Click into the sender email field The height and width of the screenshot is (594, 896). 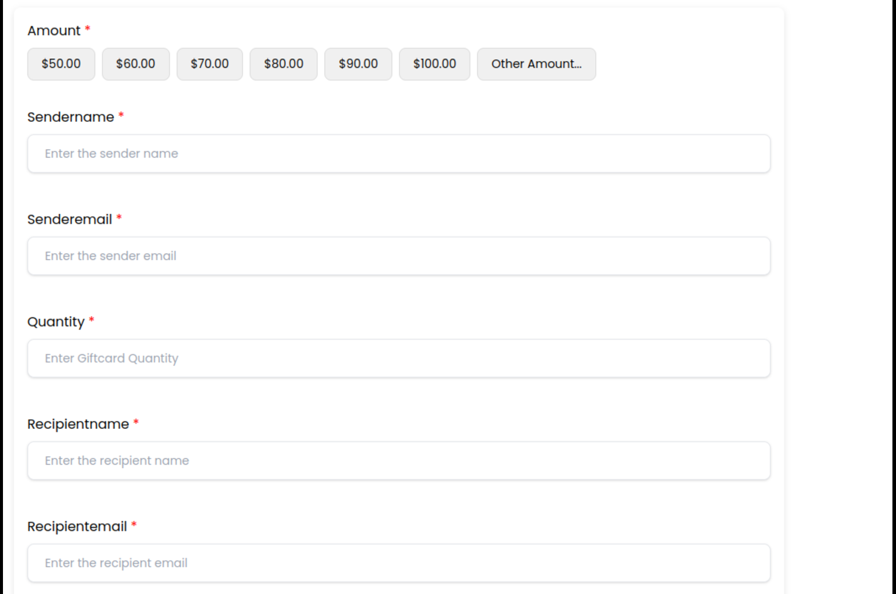[x=399, y=256]
